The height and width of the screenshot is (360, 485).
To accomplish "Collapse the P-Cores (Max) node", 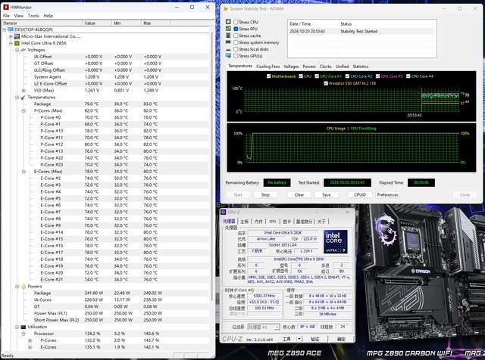I will (x=23, y=111).
